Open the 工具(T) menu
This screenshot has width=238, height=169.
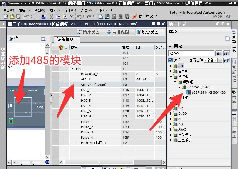101,10
